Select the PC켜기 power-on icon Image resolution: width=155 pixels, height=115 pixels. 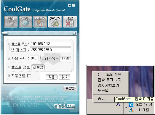coord(25,22)
